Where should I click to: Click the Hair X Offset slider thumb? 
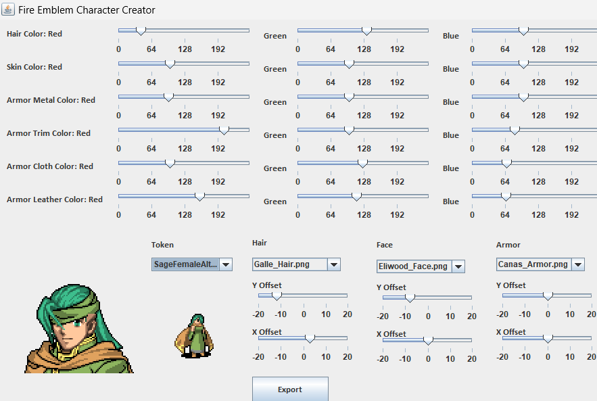(x=310, y=339)
